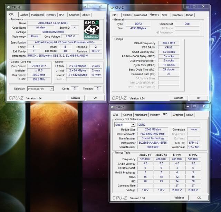This screenshot has width=221, height=212.
Task: Click the memory size value '4096 MBytes'
Action: click(138, 28)
